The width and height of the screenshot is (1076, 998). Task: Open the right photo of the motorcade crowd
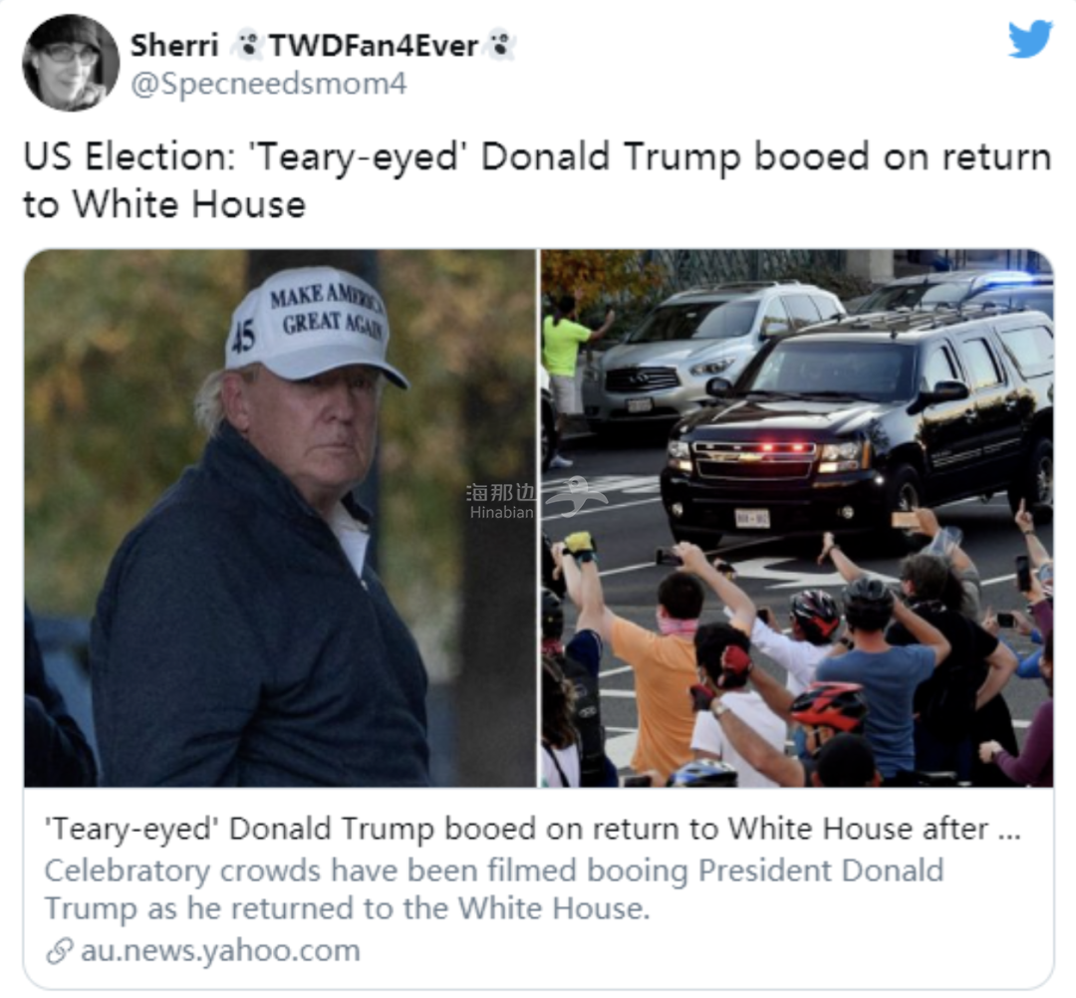coord(797,518)
